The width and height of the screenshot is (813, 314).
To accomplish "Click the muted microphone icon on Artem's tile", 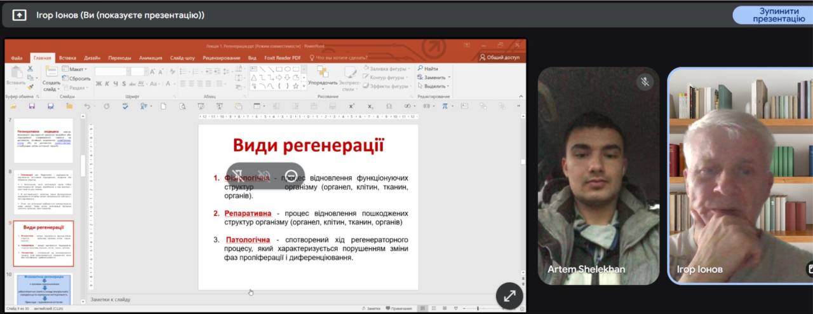I will 645,82.
